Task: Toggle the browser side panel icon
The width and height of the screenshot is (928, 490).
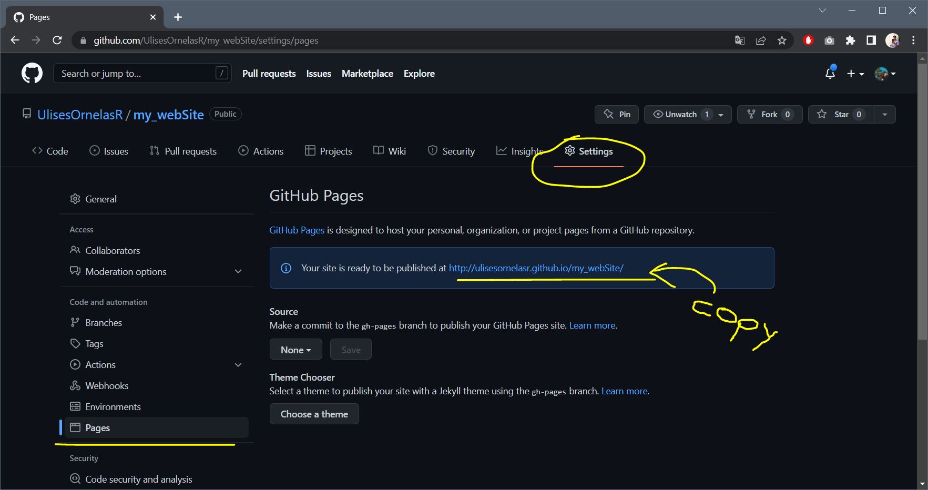Action: pos(871,40)
